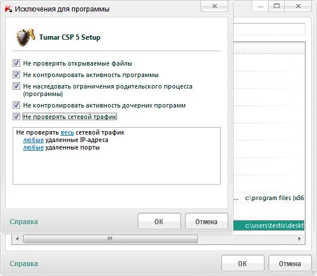
Task: Click the Kaspersky logo icon in title bar
Action: click(9, 9)
